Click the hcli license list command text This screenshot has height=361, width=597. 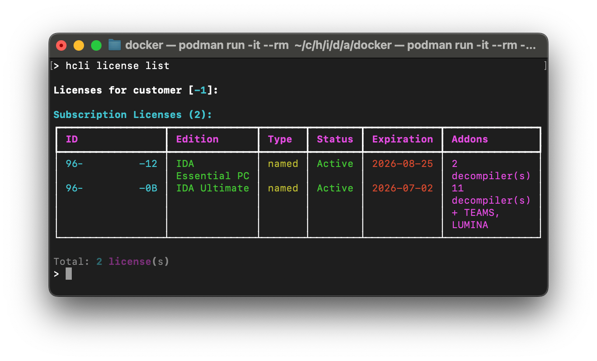tap(117, 66)
